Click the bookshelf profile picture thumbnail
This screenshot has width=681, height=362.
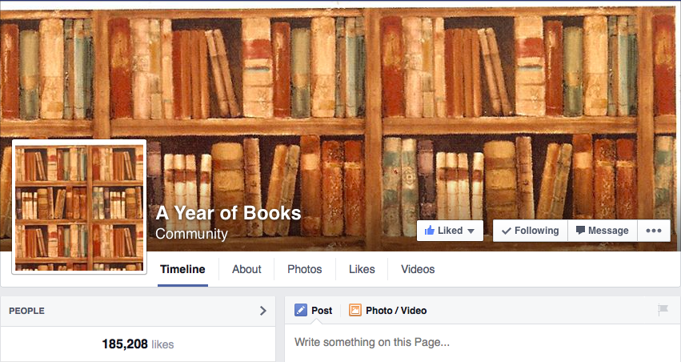[x=79, y=207]
